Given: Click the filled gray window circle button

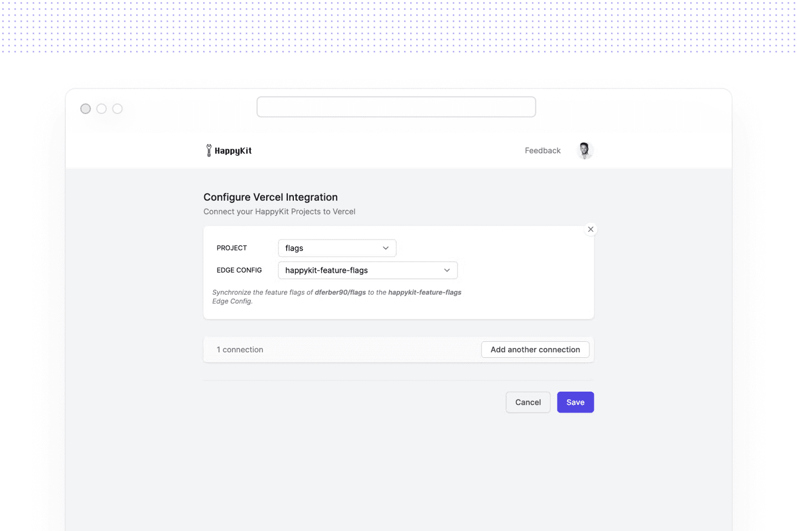Looking at the screenshot, I should (85, 109).
